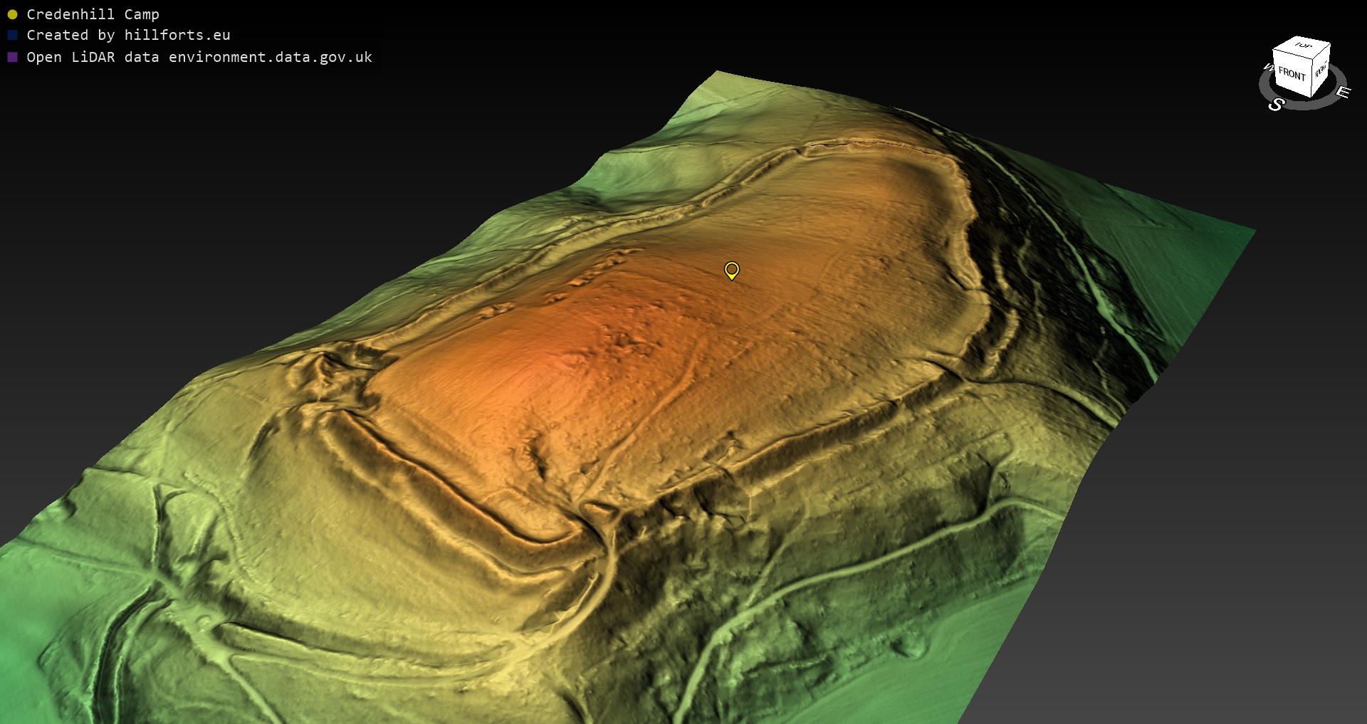Click the S compass letter
This screenshot has height=724, width=1367.
point(1276,105)
